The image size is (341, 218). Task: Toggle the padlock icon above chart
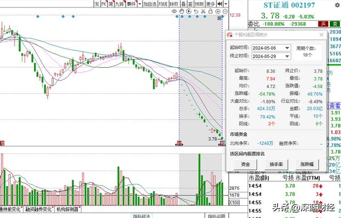tap(210, 11)
